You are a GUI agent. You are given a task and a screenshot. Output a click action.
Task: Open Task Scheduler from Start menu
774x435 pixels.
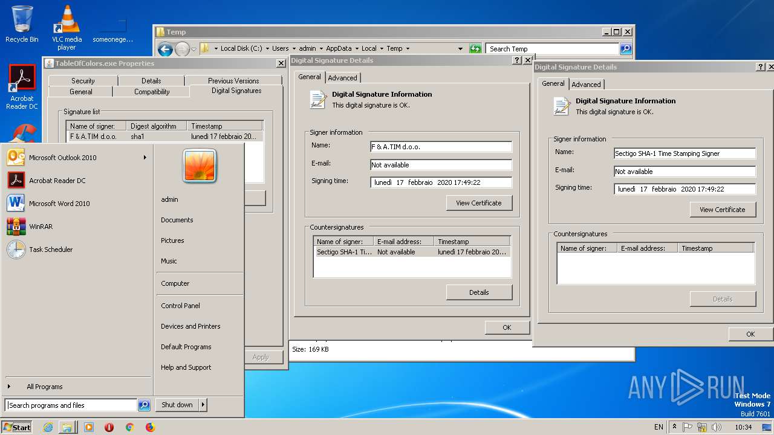pyautogui.click(x=76, y=250)
